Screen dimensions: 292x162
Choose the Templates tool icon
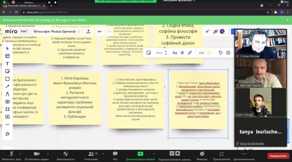coord(7,56)
